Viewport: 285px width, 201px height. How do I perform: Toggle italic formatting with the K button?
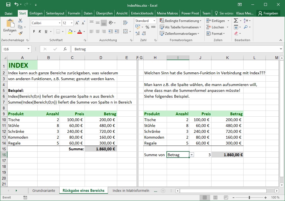click(x=40, y=31)
